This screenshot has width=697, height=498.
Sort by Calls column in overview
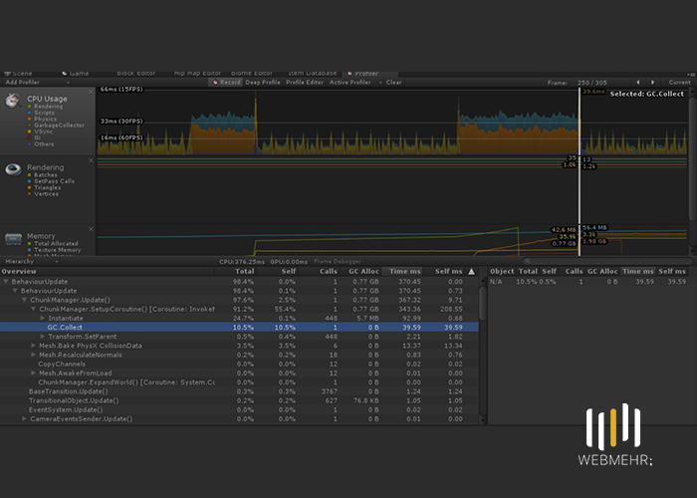328,271
